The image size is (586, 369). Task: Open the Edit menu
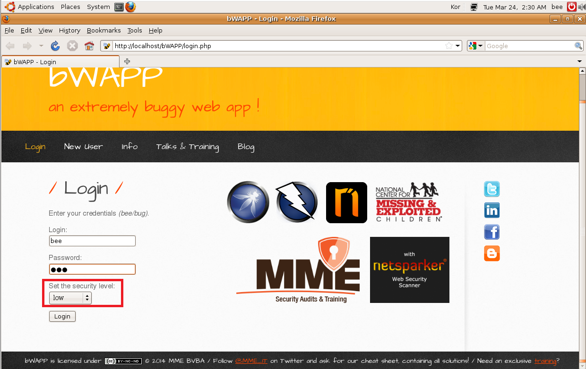tap(26, 30)
